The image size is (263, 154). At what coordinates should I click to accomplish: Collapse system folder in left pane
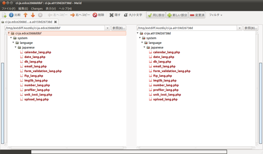11,38
